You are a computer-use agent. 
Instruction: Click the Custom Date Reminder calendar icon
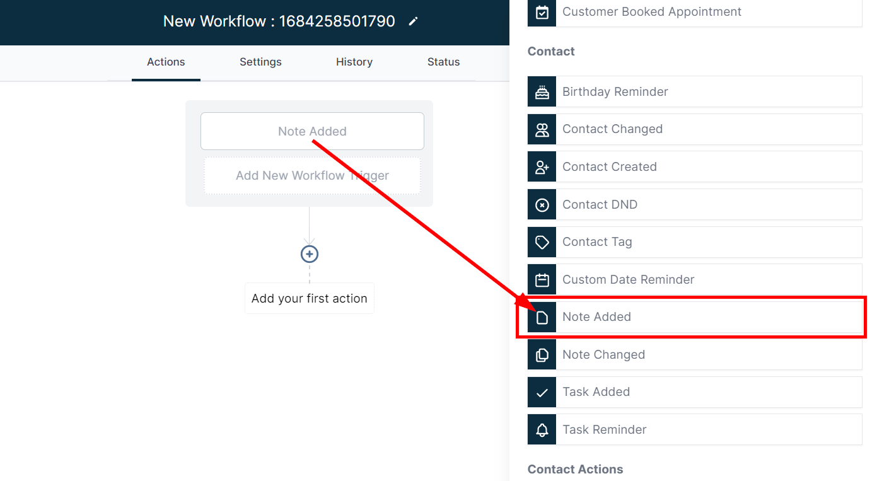(542, 280)
